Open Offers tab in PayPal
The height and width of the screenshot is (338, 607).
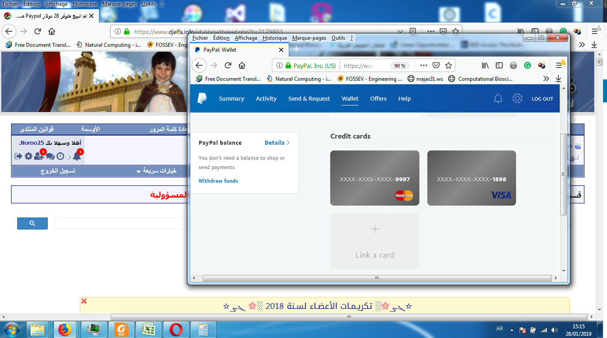point(378,98)
